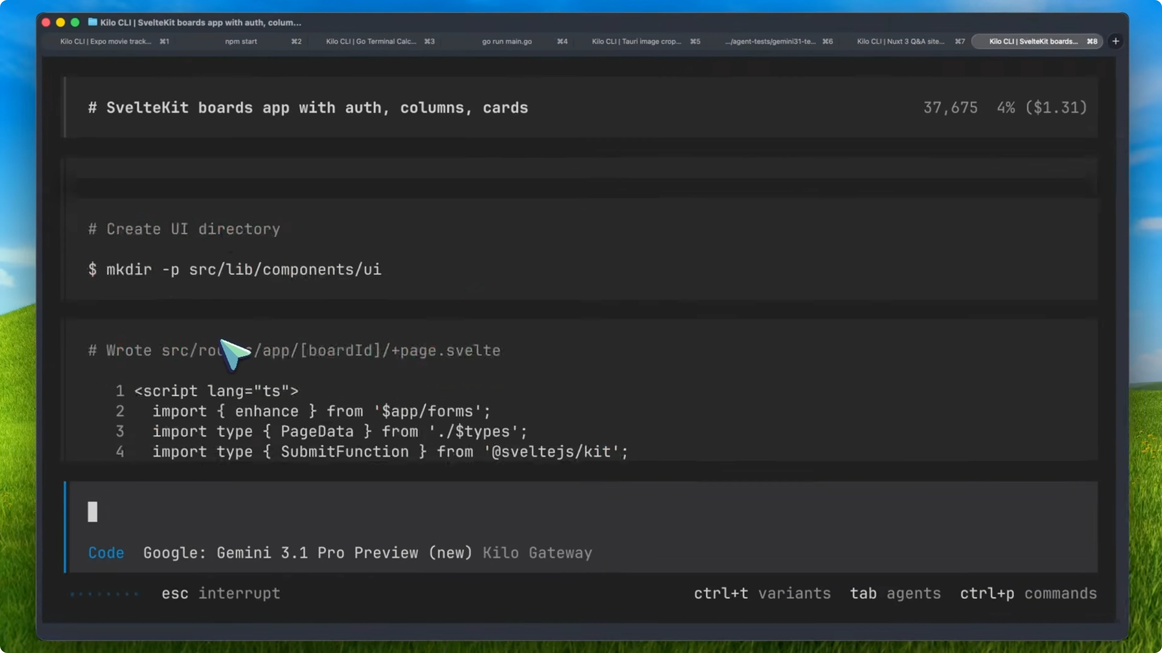Switch to the Expo movie track tab
The image size is (1162, 653).
tap(113, 41)
